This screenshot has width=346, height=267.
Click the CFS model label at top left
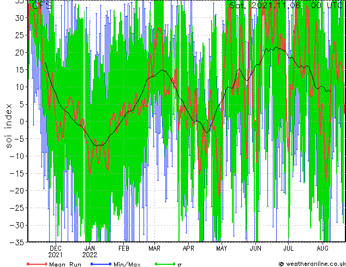tap(43, 5)
